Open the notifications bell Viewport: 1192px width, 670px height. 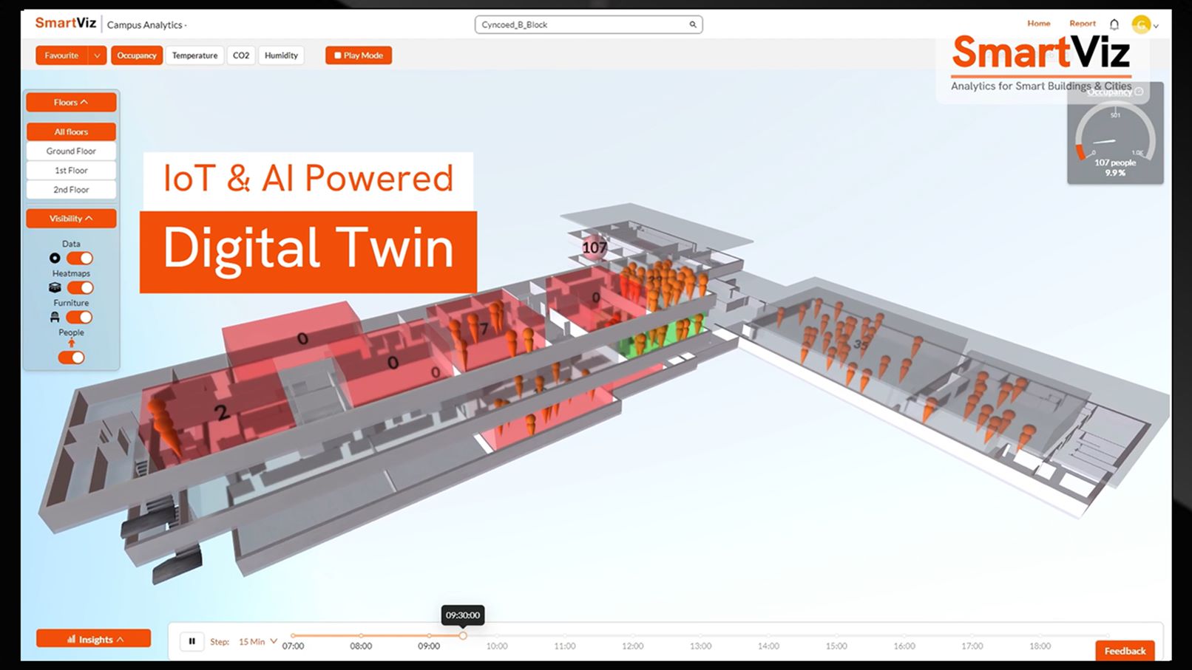pos(1114,24)
